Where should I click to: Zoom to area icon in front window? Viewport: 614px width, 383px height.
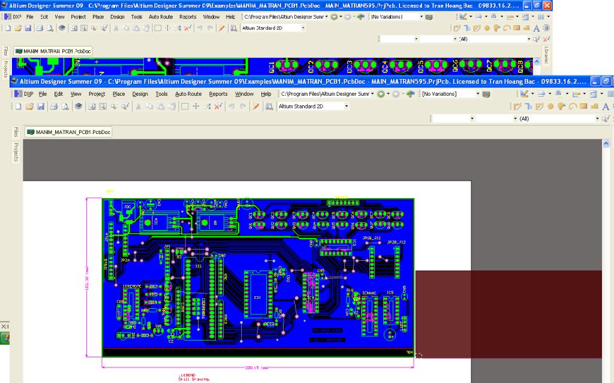[103, 107]
